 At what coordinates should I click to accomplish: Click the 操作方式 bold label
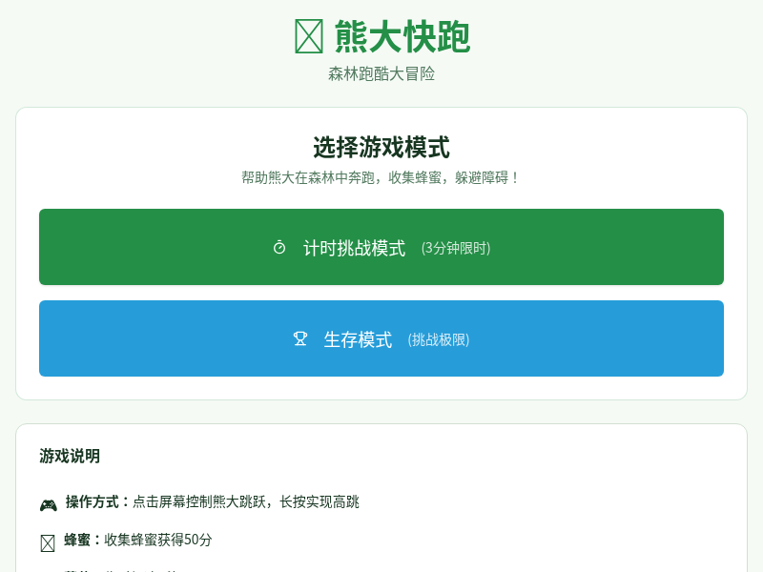point(98,501)
